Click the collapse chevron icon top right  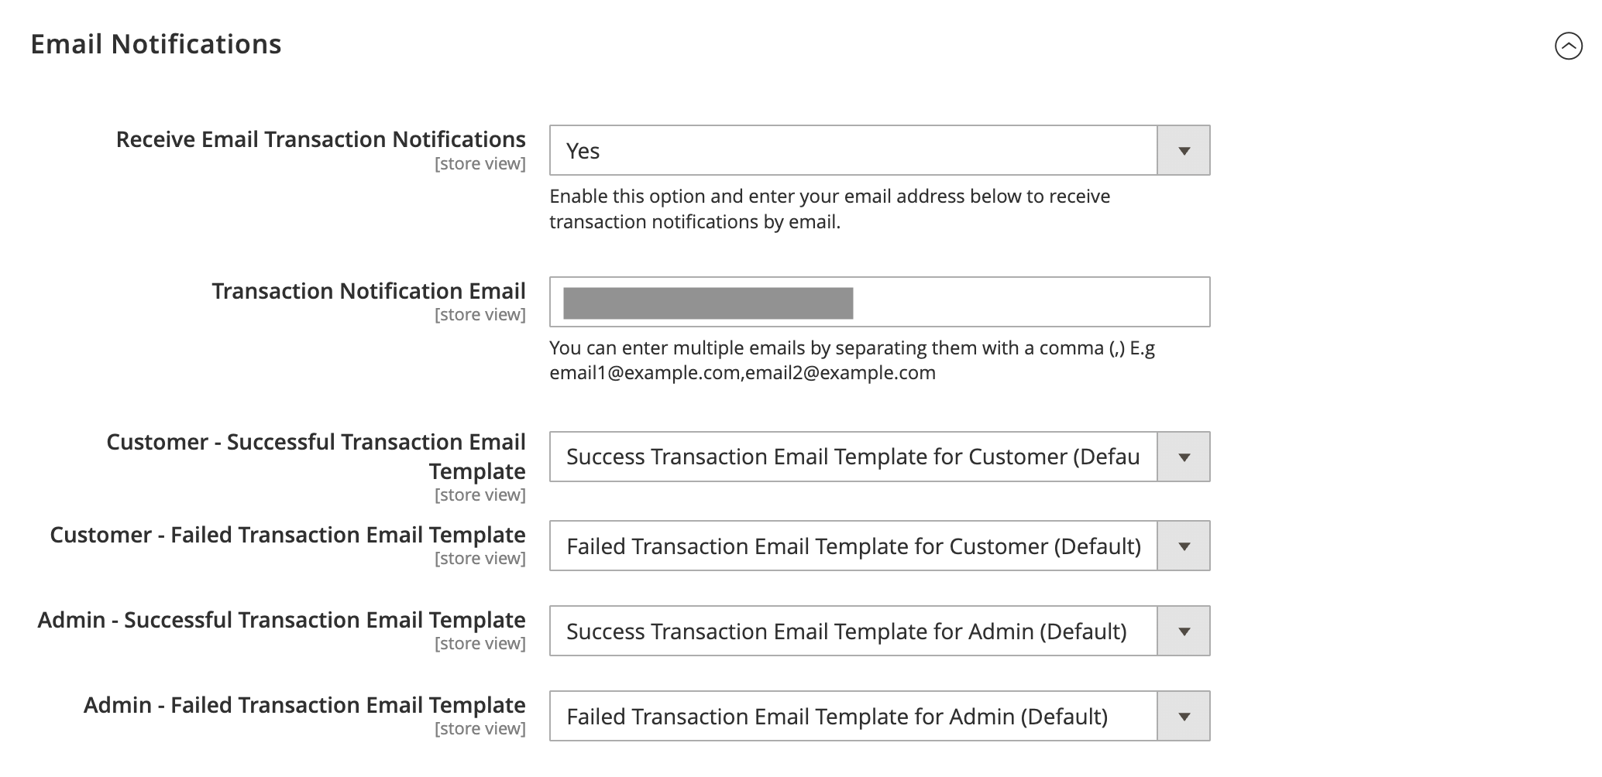pos(1569,46)
